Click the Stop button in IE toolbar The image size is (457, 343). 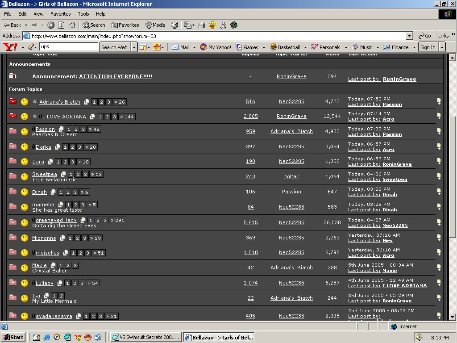point(51,25)
